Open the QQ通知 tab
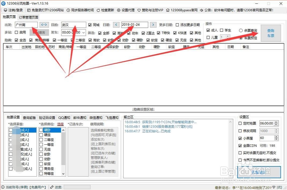287x190 pixels. point(64,118)
